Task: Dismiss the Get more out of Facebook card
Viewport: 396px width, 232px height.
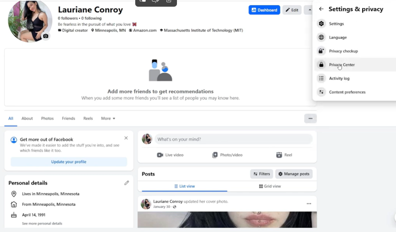Action: 126,138
